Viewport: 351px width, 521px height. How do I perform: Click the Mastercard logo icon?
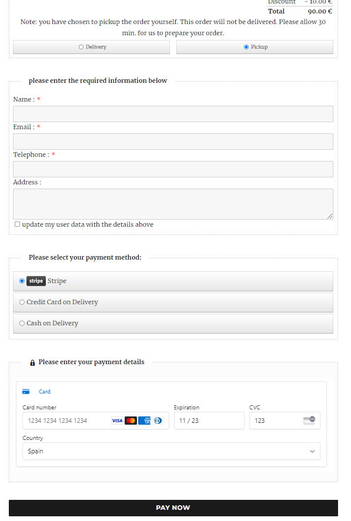point(131,421)
